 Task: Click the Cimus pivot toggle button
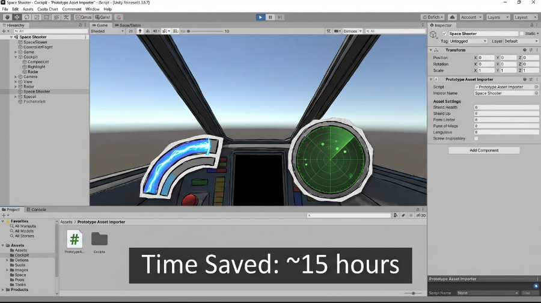point(83,17)
